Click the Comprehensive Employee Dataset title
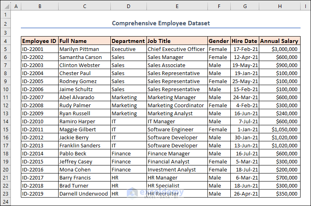The height and width of the screenshot is (206, 311). [161, 23]
